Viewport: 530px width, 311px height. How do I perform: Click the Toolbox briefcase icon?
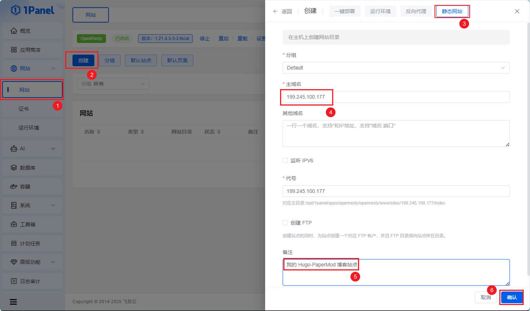14,224
